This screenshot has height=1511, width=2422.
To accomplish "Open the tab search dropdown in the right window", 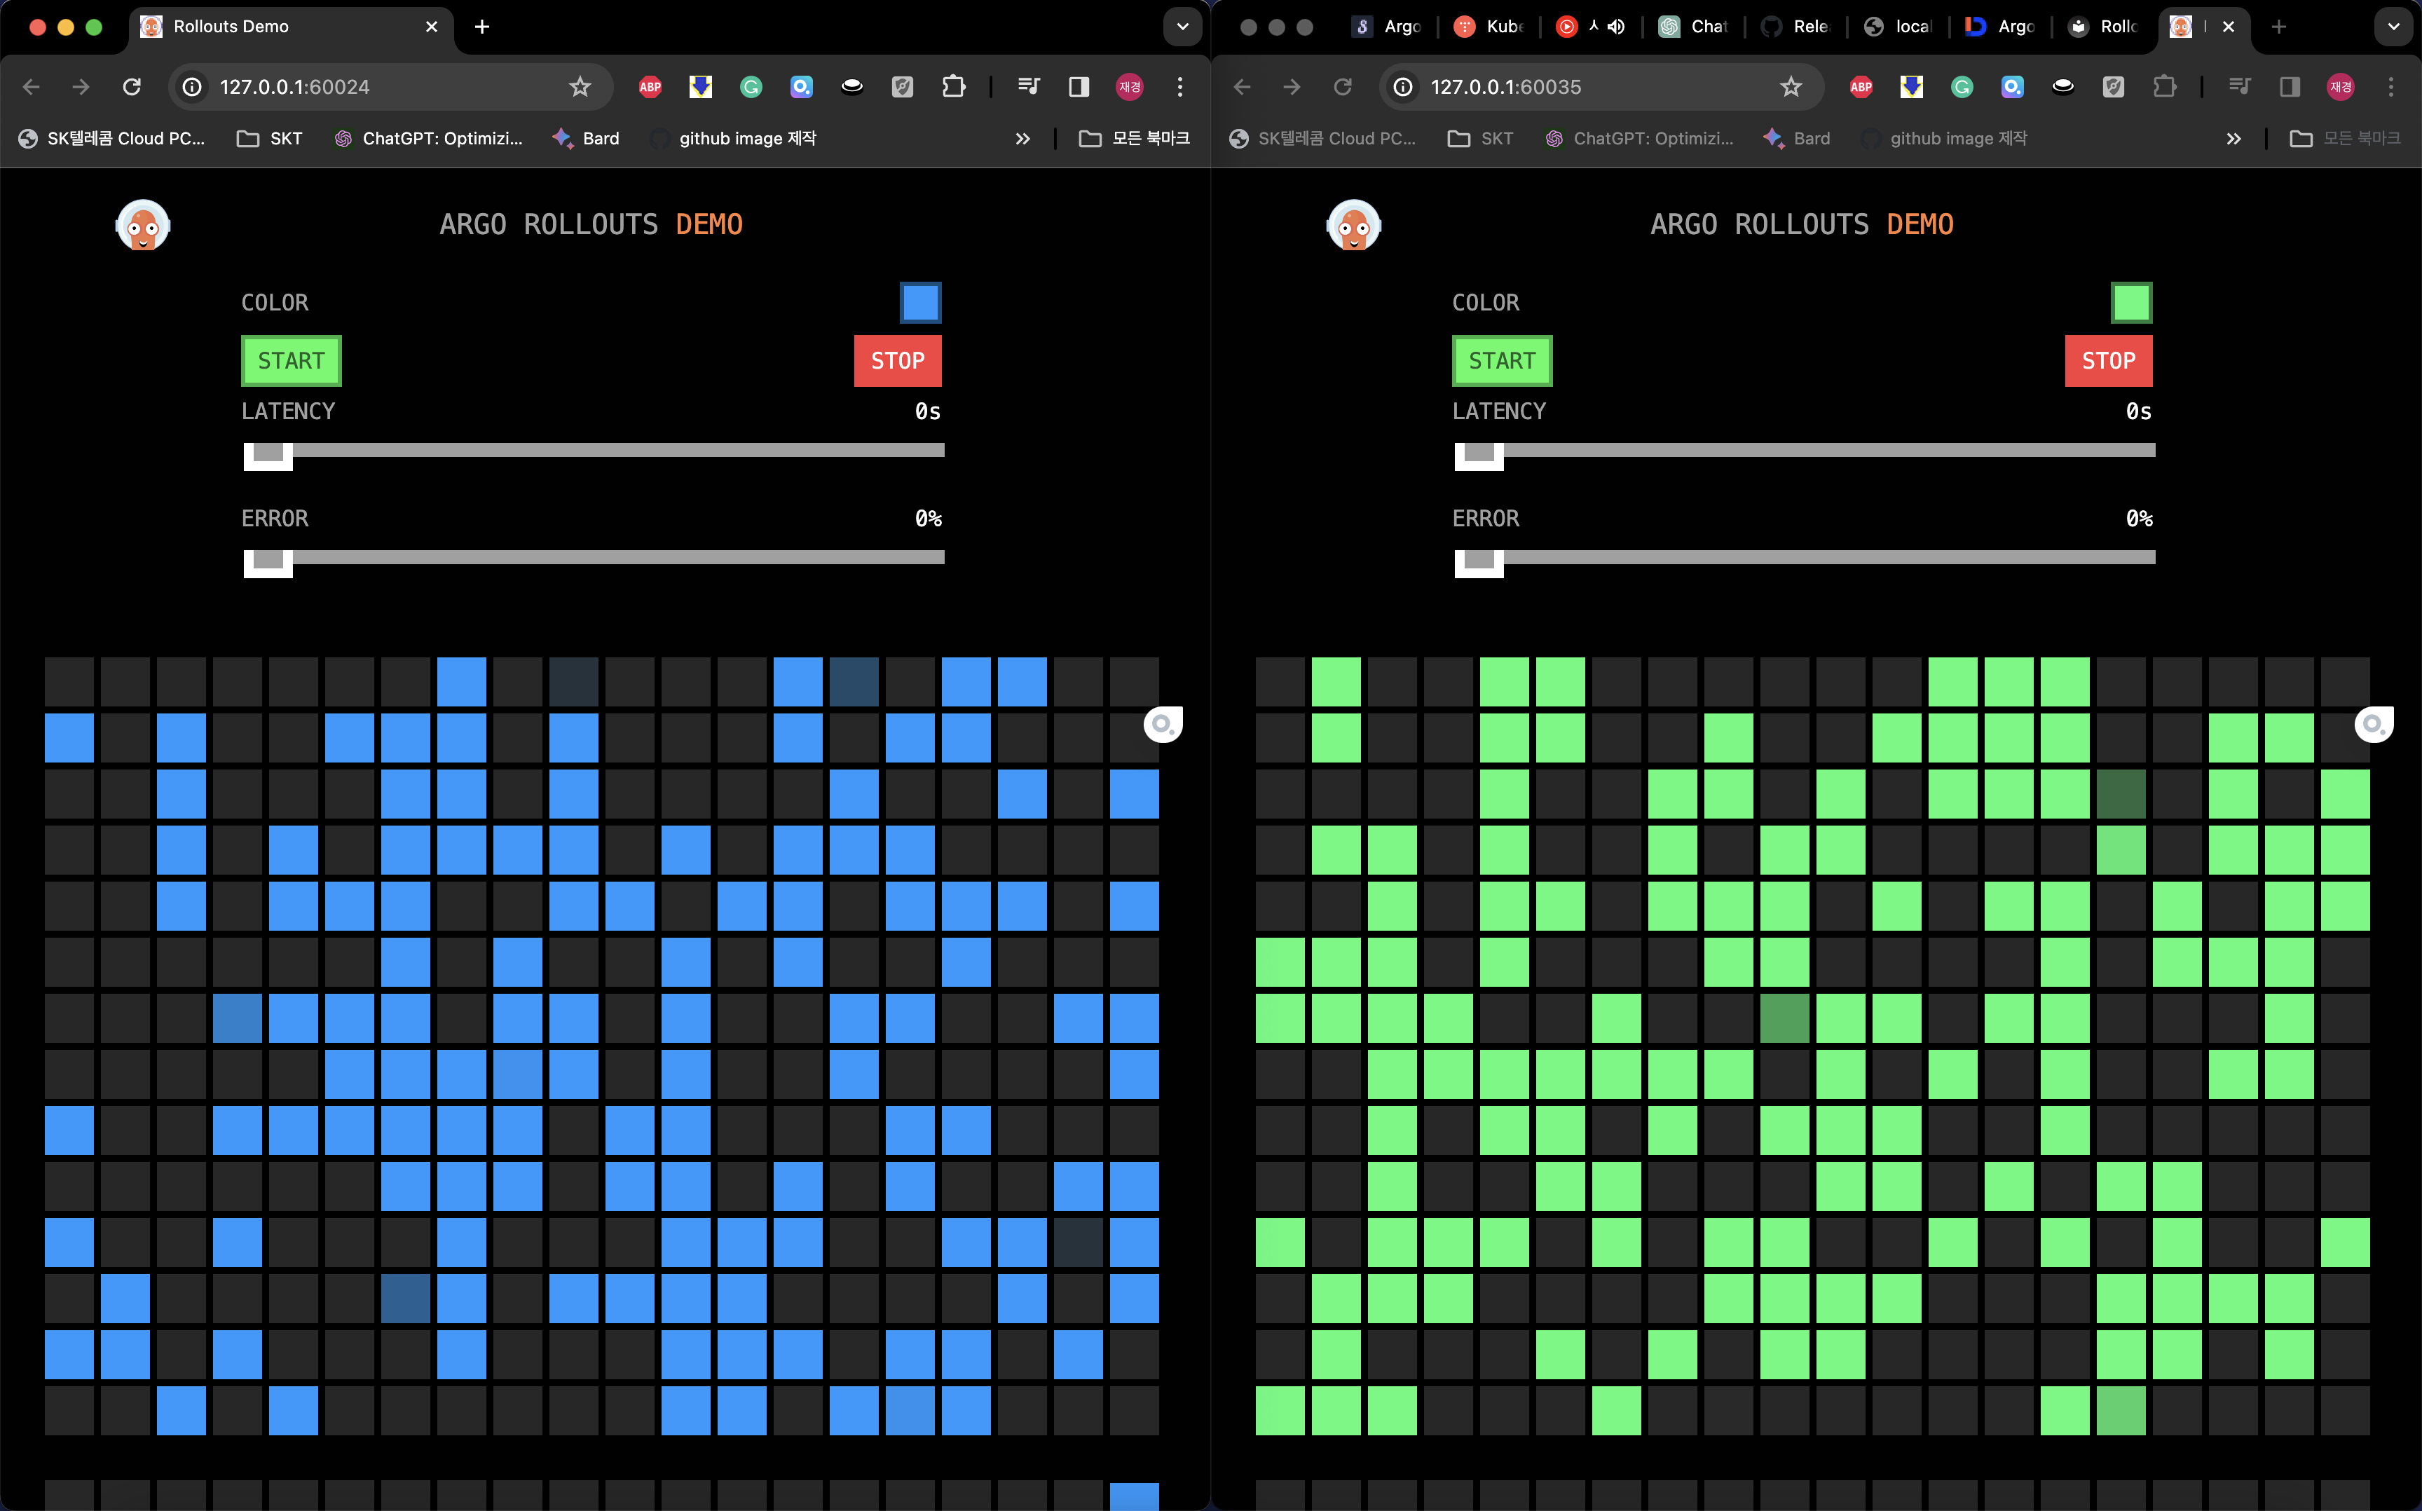I will coord(2393,27).
